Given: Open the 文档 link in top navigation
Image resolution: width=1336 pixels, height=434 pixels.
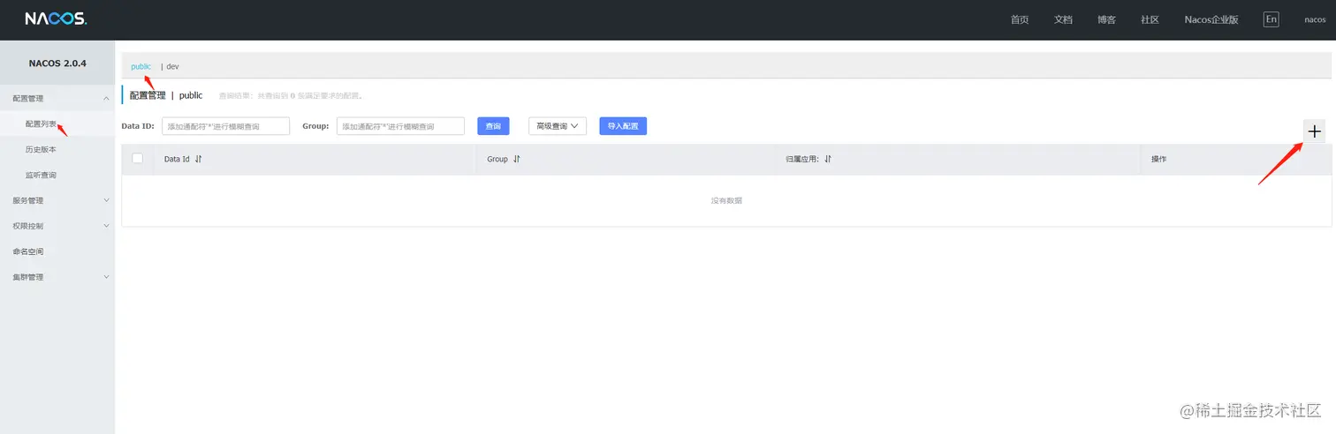Looking at the screenshot, I should 1063,19.
